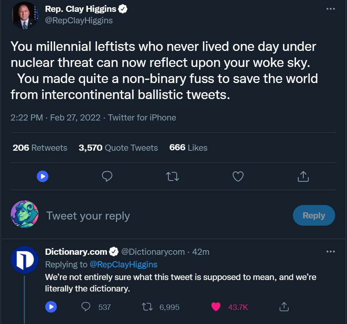Retweet the Dictionary.com reply
This screenshot has width=347, height=324.
146,307
